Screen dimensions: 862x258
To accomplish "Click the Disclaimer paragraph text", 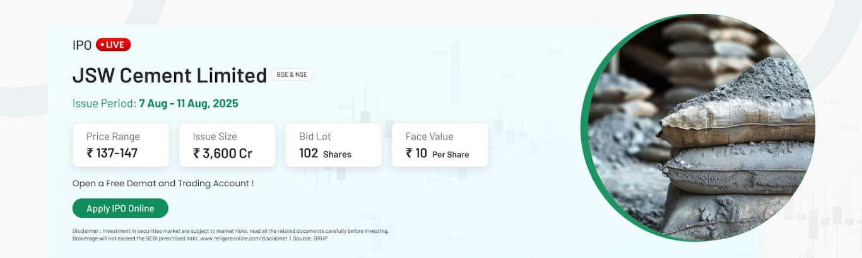I will (230, 235).
